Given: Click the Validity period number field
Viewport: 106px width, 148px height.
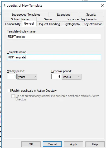Looking at the screenshot, I should tap(12, 77).
